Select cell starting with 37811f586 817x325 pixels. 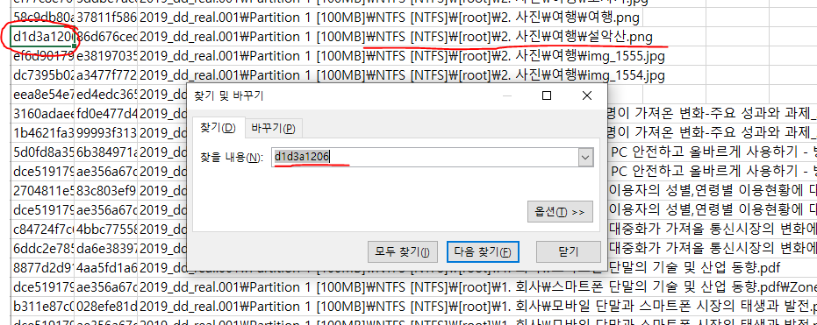pyautogui.click(x=107, y=18)
